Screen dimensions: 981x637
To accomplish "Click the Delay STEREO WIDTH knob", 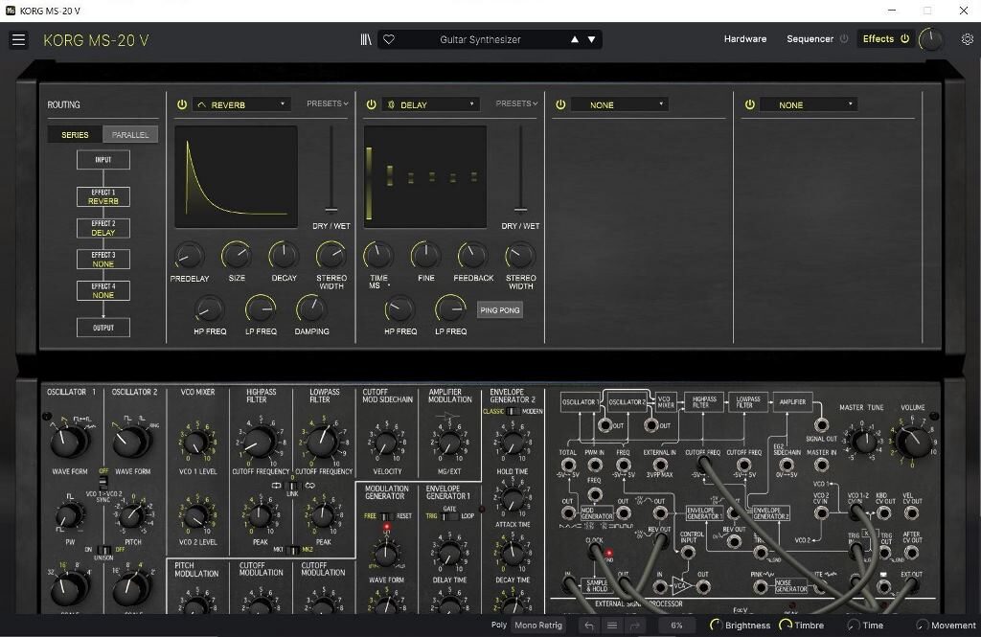I will click(520, 256).
